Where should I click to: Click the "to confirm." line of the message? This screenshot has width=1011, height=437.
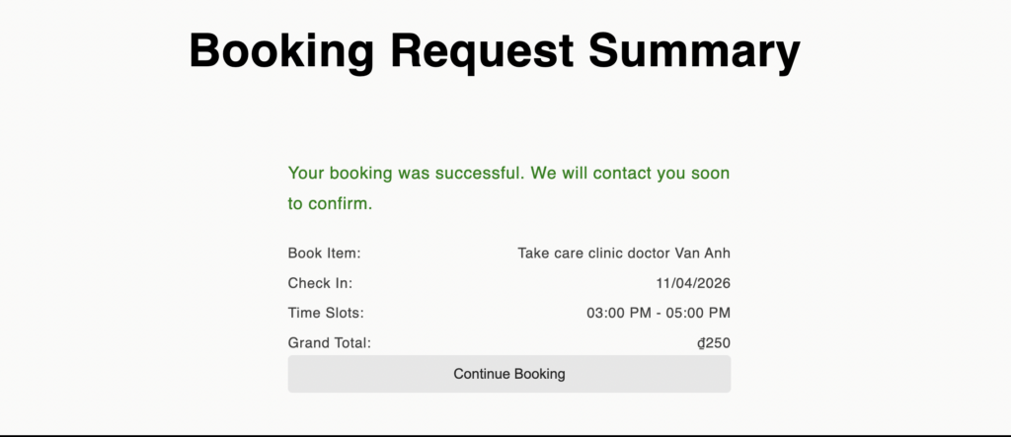(x=330, y=204)
